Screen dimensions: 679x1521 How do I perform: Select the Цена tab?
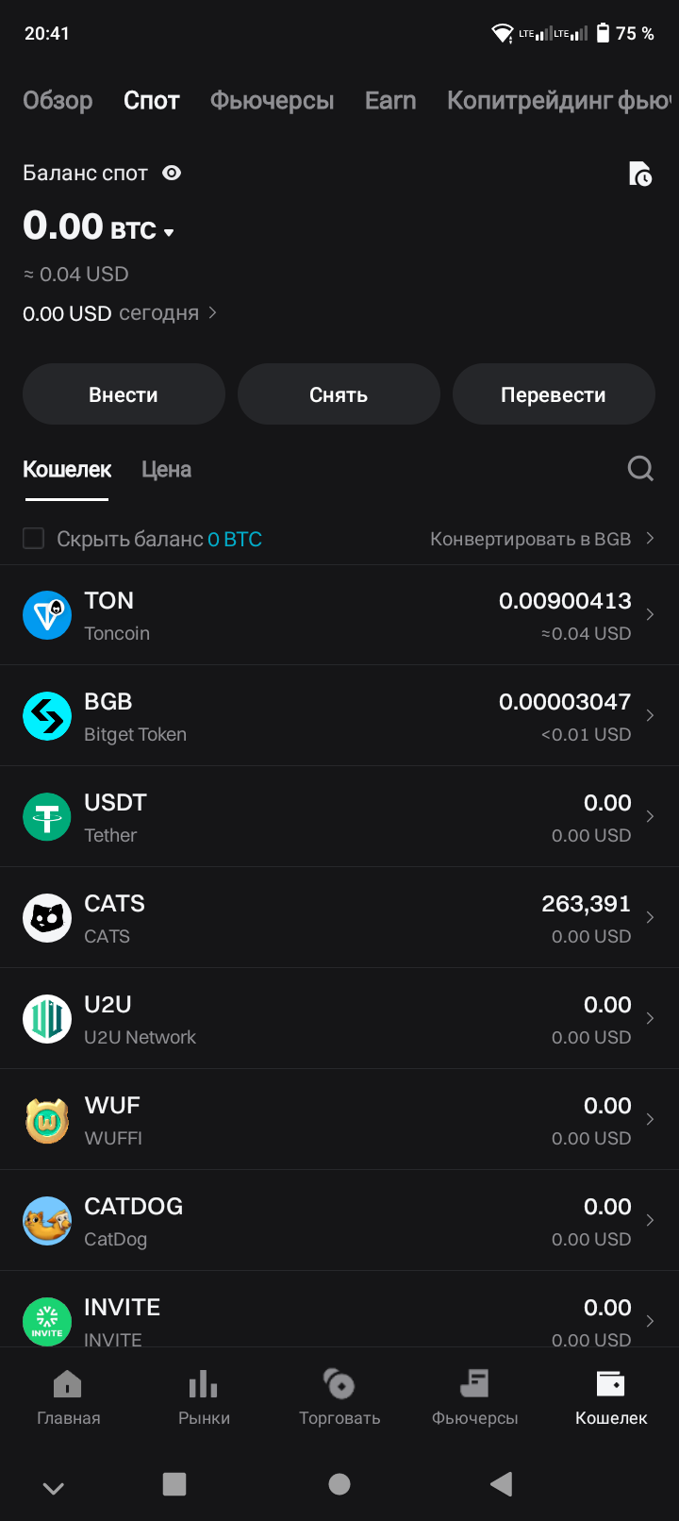[166, 469]
